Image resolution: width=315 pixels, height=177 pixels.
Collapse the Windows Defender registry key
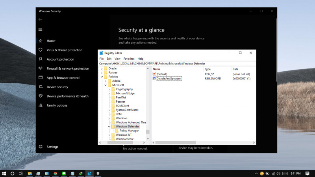pos(109,127)
